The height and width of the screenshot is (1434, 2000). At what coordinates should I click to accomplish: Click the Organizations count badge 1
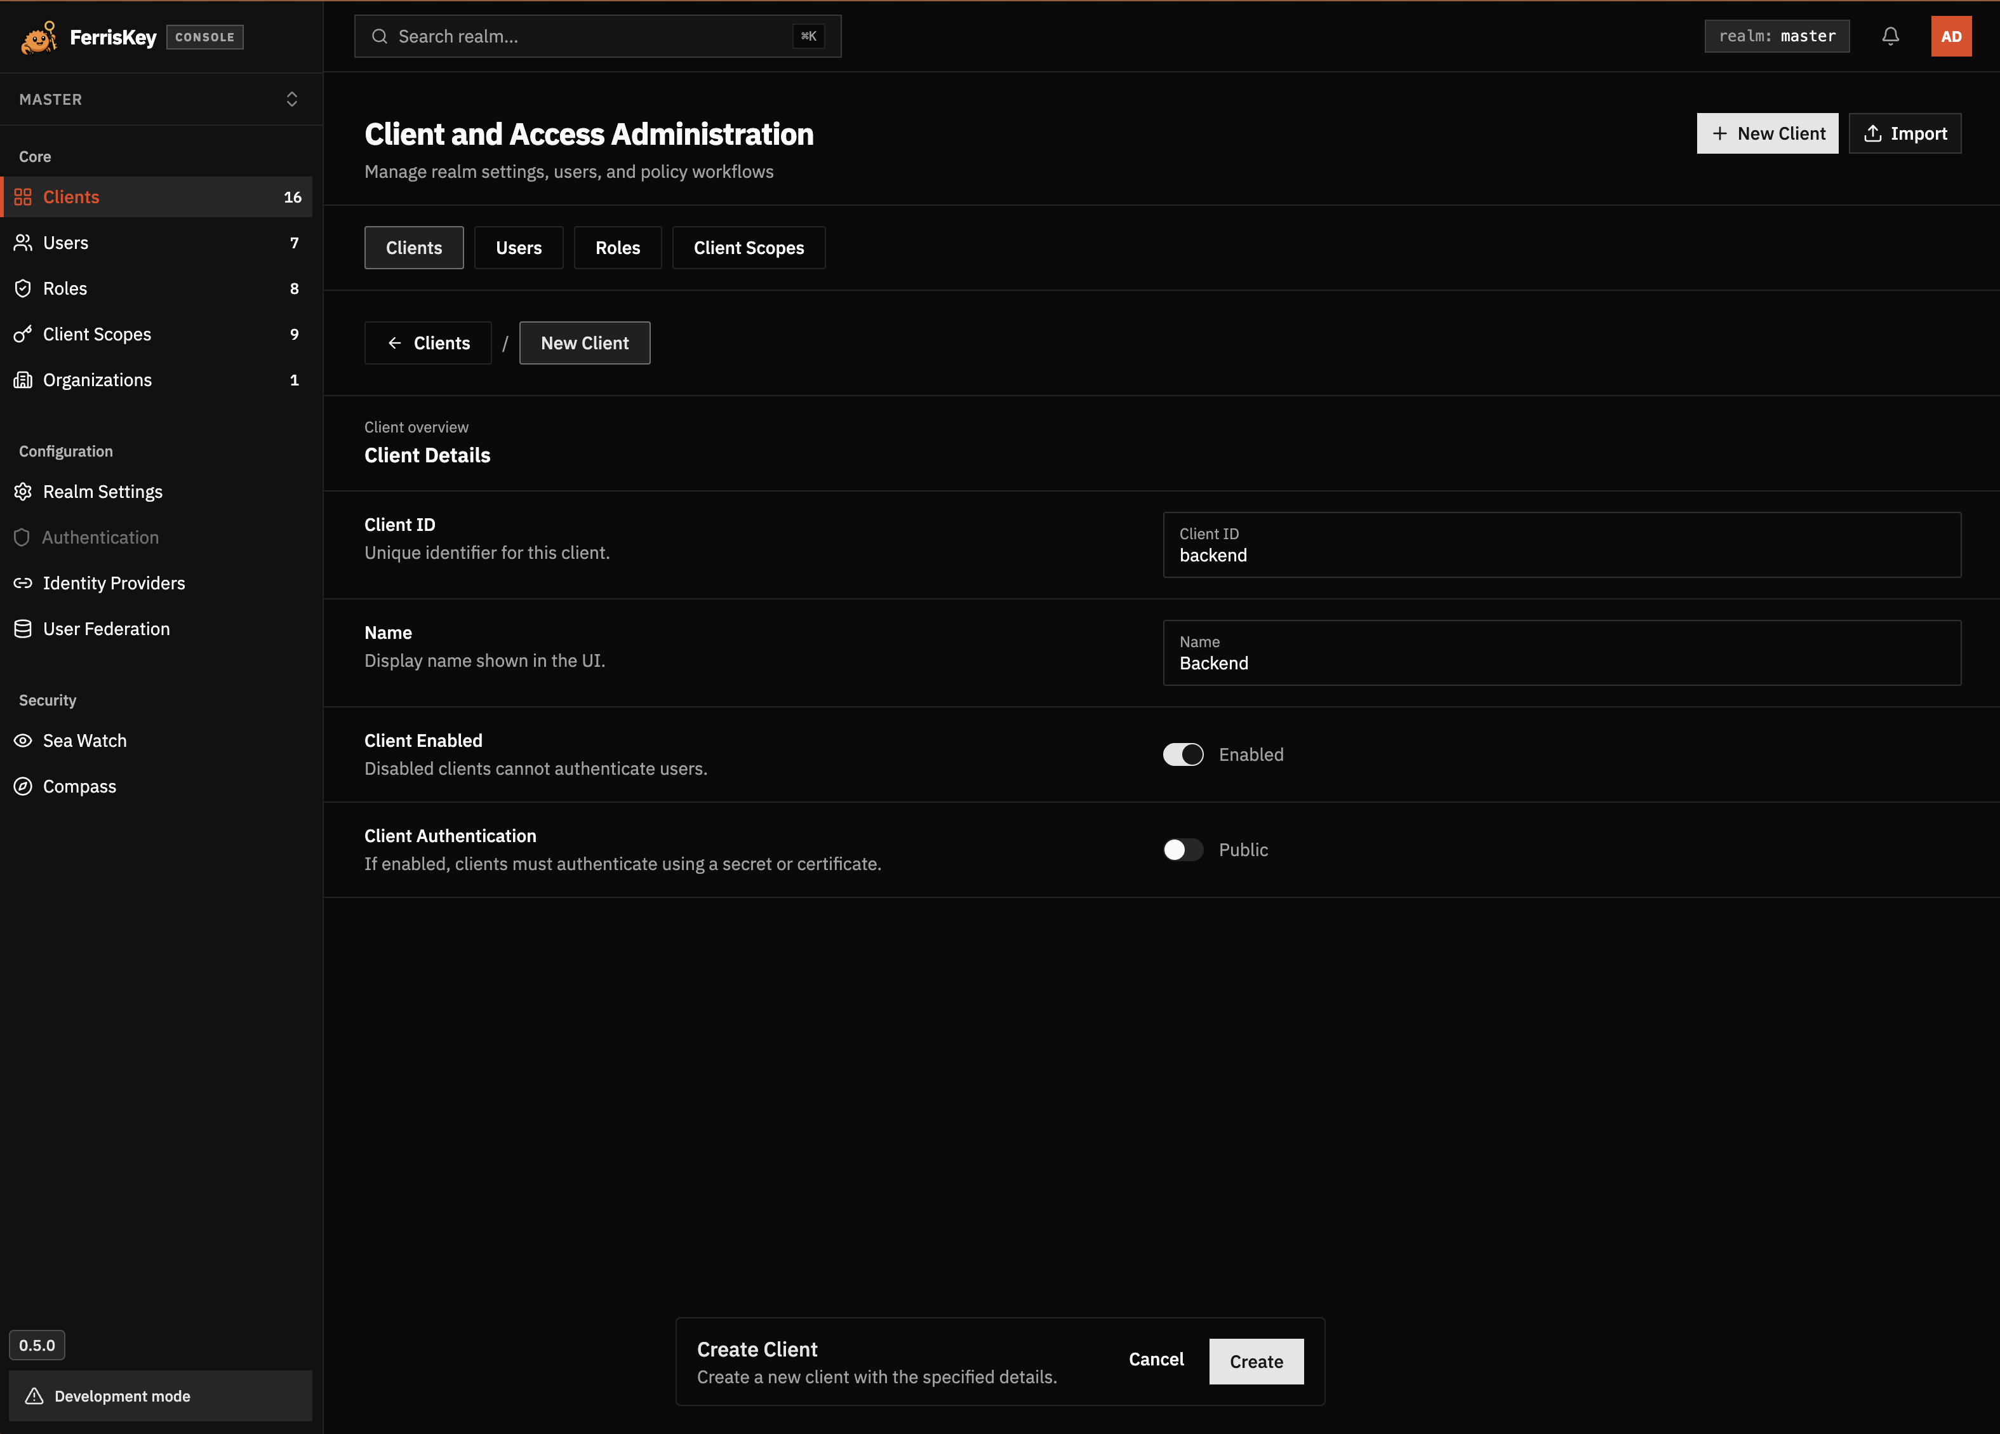click(x=295, y=380)
